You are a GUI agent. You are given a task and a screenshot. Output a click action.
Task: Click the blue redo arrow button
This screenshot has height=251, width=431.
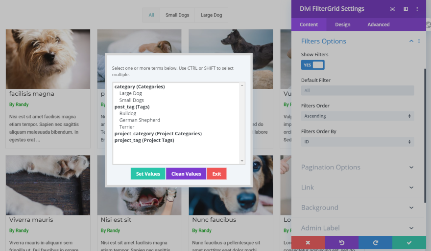pos(376,243)
